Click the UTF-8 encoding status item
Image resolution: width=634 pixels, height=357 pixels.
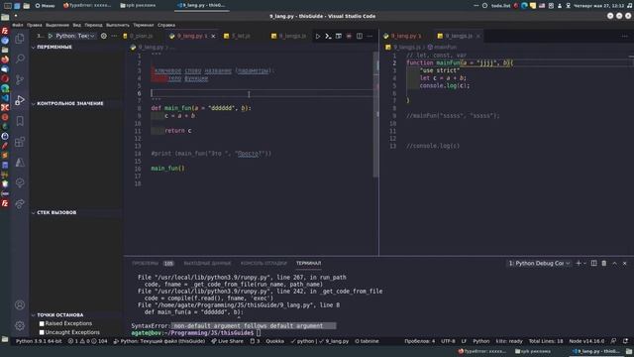pyautogui.click(x=448, y=341)
